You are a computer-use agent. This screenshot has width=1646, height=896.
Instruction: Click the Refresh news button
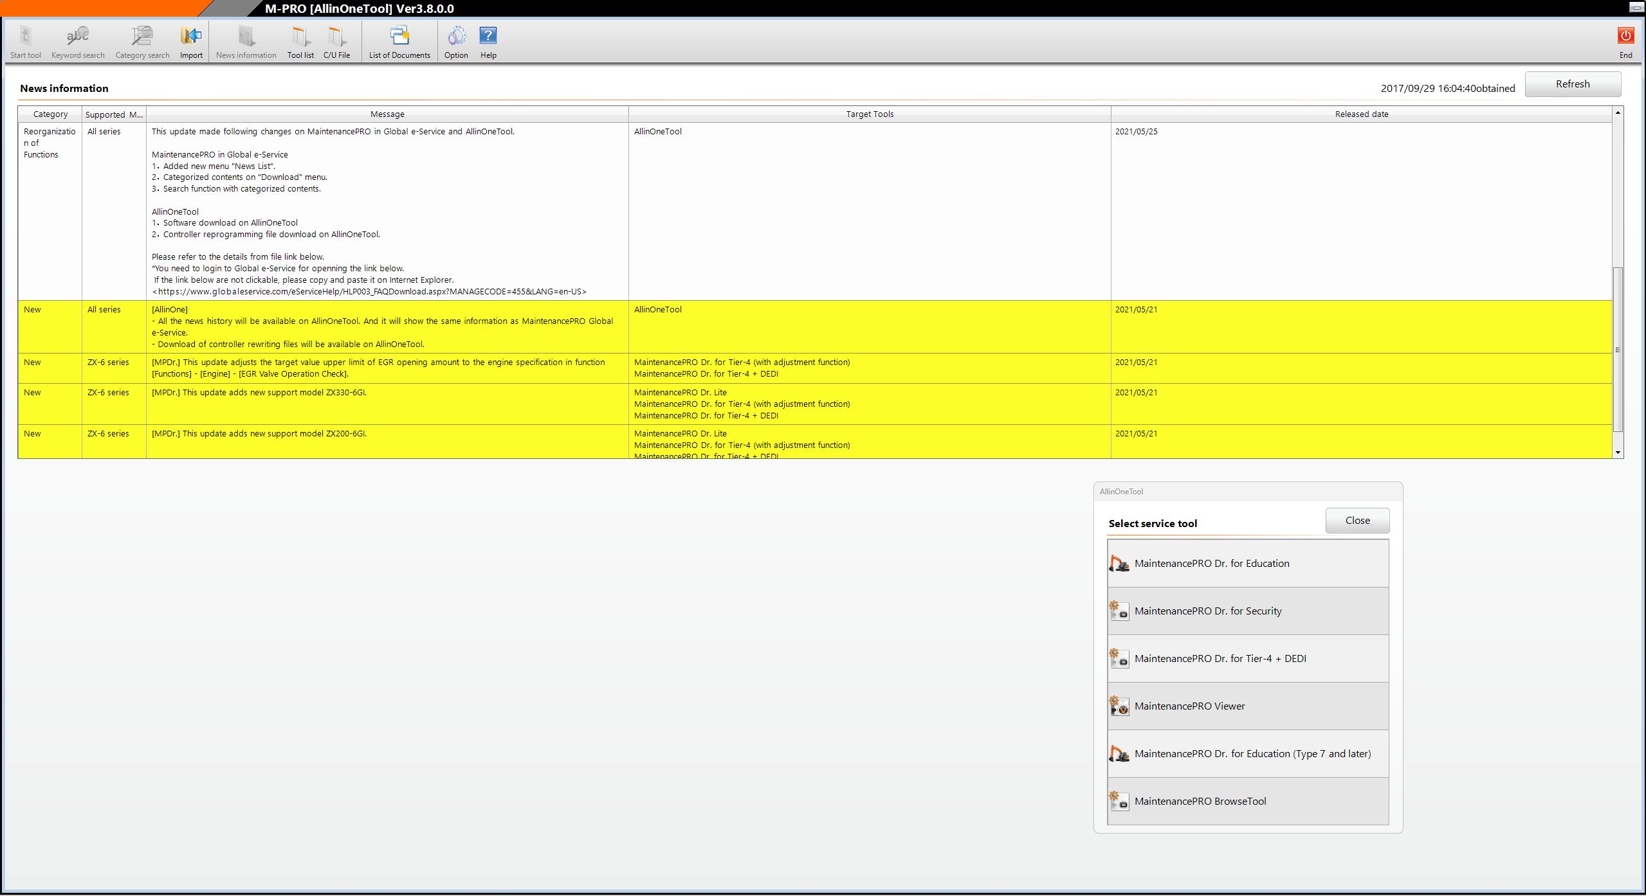[x=1572, y=84]
